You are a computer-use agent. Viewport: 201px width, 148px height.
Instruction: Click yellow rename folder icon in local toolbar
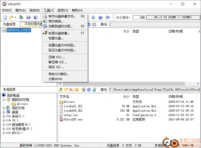click(x=76, y=90)
